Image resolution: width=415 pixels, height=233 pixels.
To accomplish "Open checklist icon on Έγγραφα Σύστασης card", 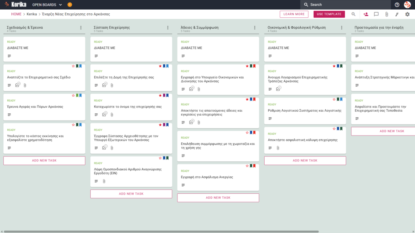I will [104, 148].
